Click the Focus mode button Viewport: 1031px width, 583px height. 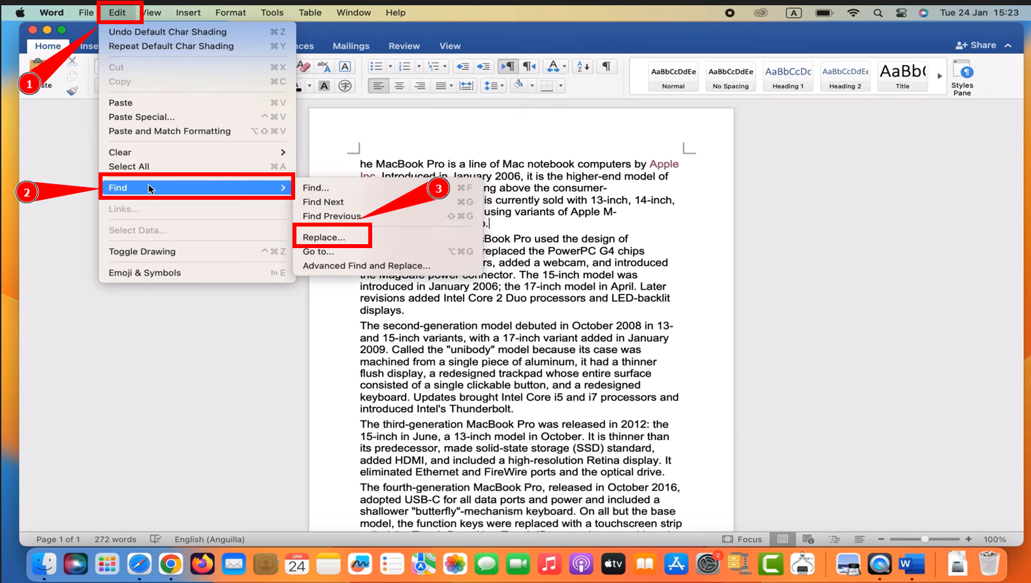click(x=742, y=539)
